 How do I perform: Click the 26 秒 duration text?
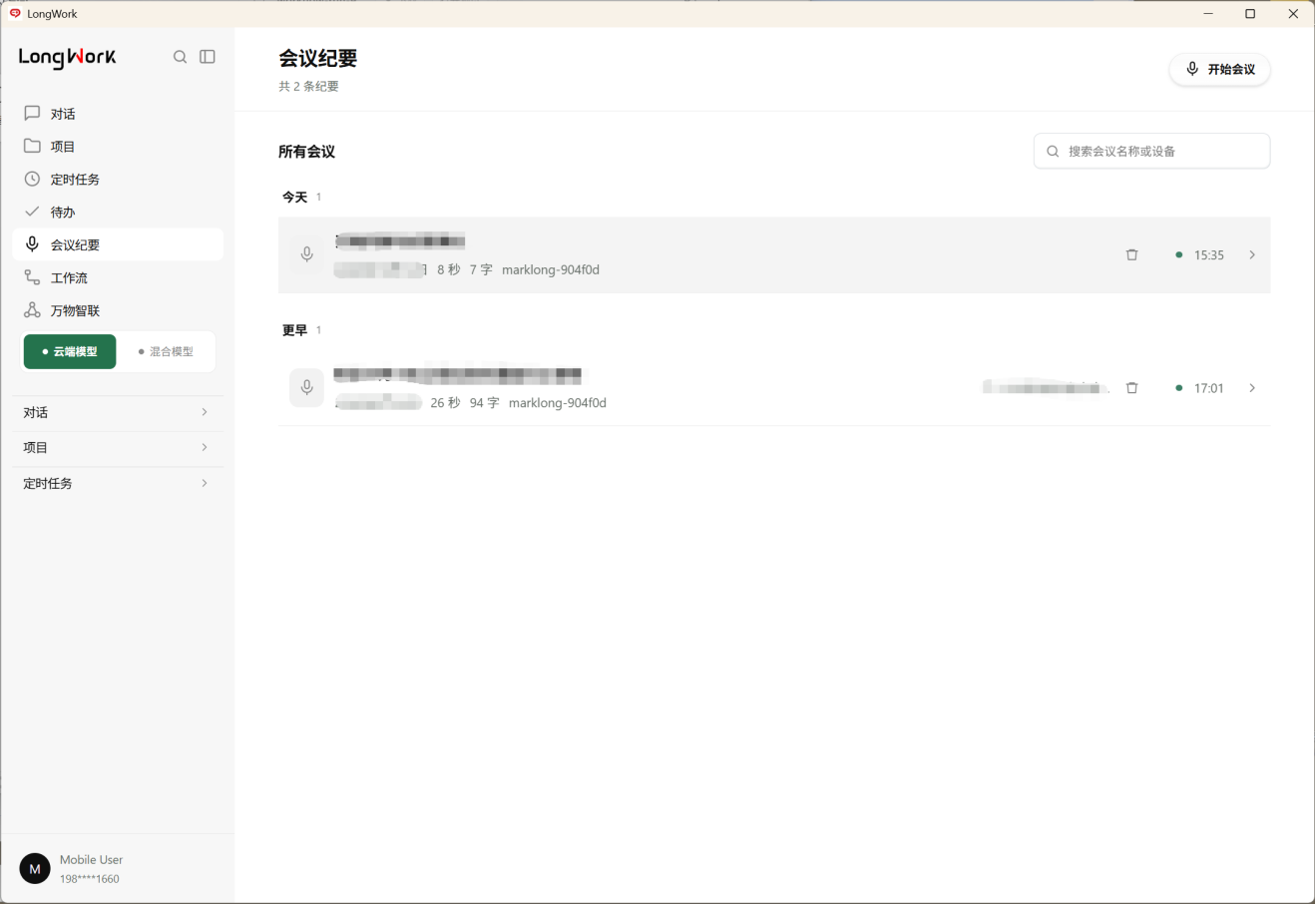[x=445, y=403]
